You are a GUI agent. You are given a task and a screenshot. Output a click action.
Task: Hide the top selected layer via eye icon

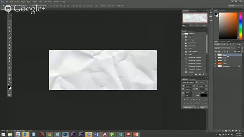click(x=215, y=55)
